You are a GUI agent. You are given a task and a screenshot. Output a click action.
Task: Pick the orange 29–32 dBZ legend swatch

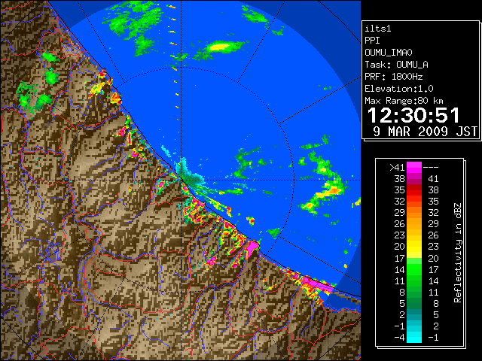[x=414, y=213]
